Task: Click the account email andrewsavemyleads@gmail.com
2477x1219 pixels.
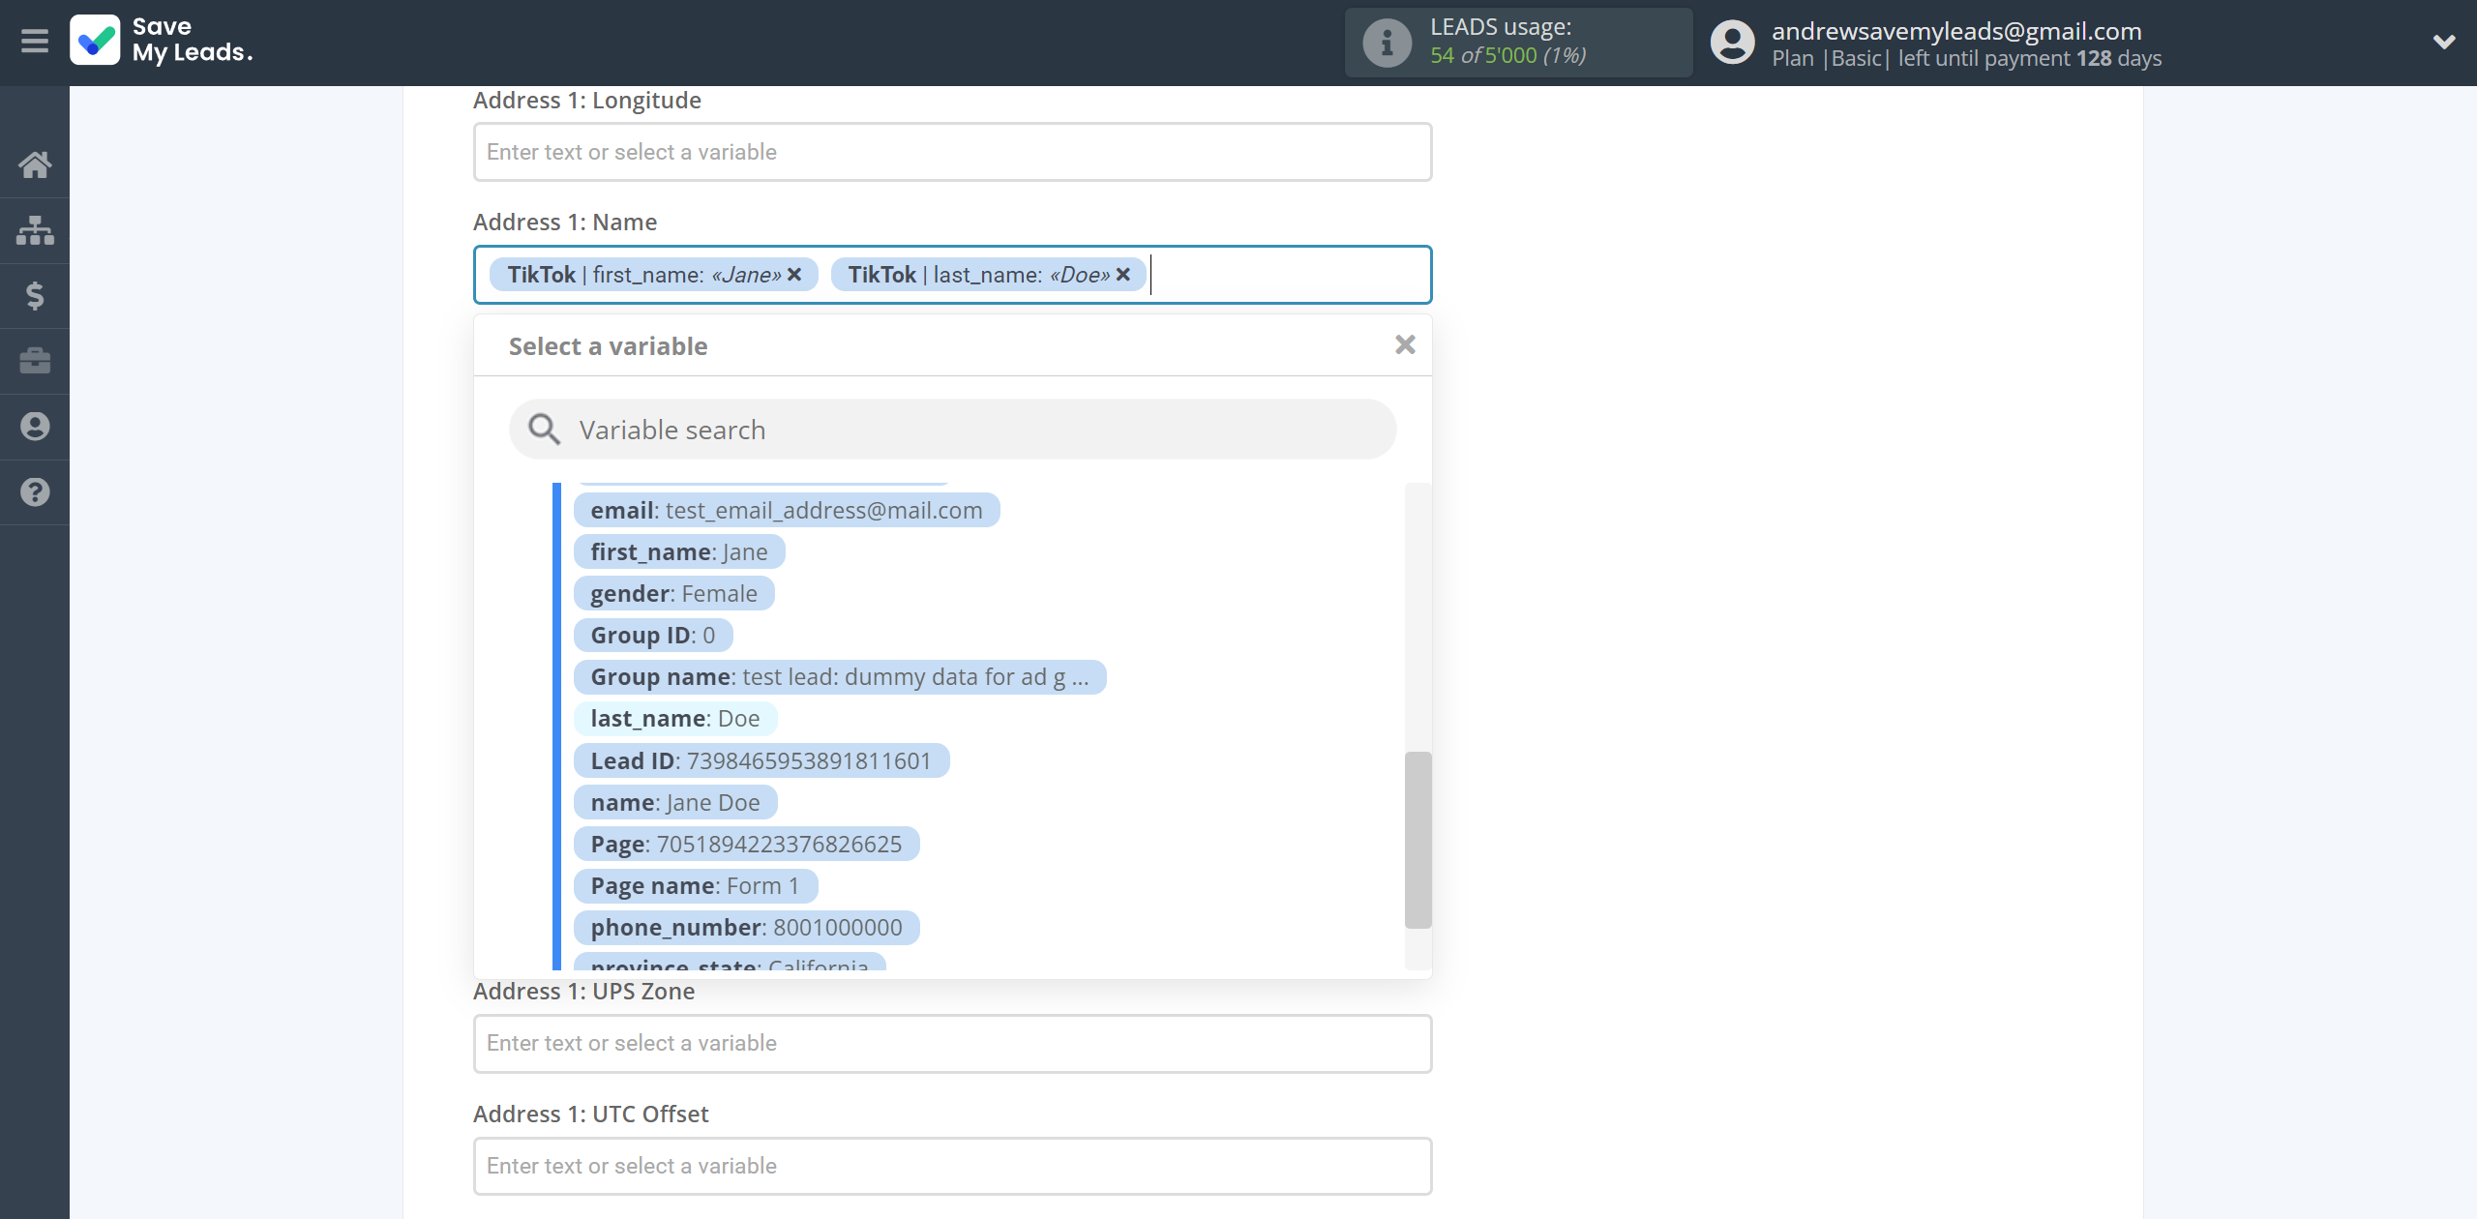Action: tap(1956, 31)
